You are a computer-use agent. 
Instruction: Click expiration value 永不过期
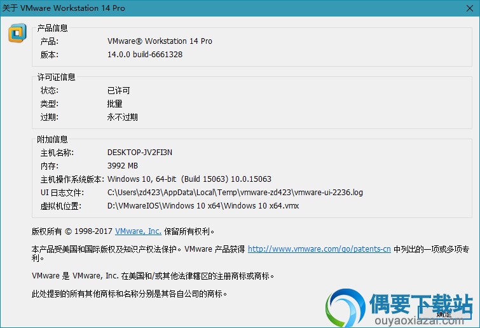point(123,117)
